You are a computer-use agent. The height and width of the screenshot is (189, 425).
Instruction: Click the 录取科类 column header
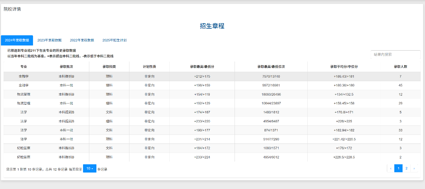click(109, 67)
